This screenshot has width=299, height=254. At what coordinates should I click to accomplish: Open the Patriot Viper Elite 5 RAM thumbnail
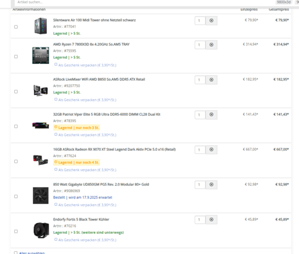point(40,125)
